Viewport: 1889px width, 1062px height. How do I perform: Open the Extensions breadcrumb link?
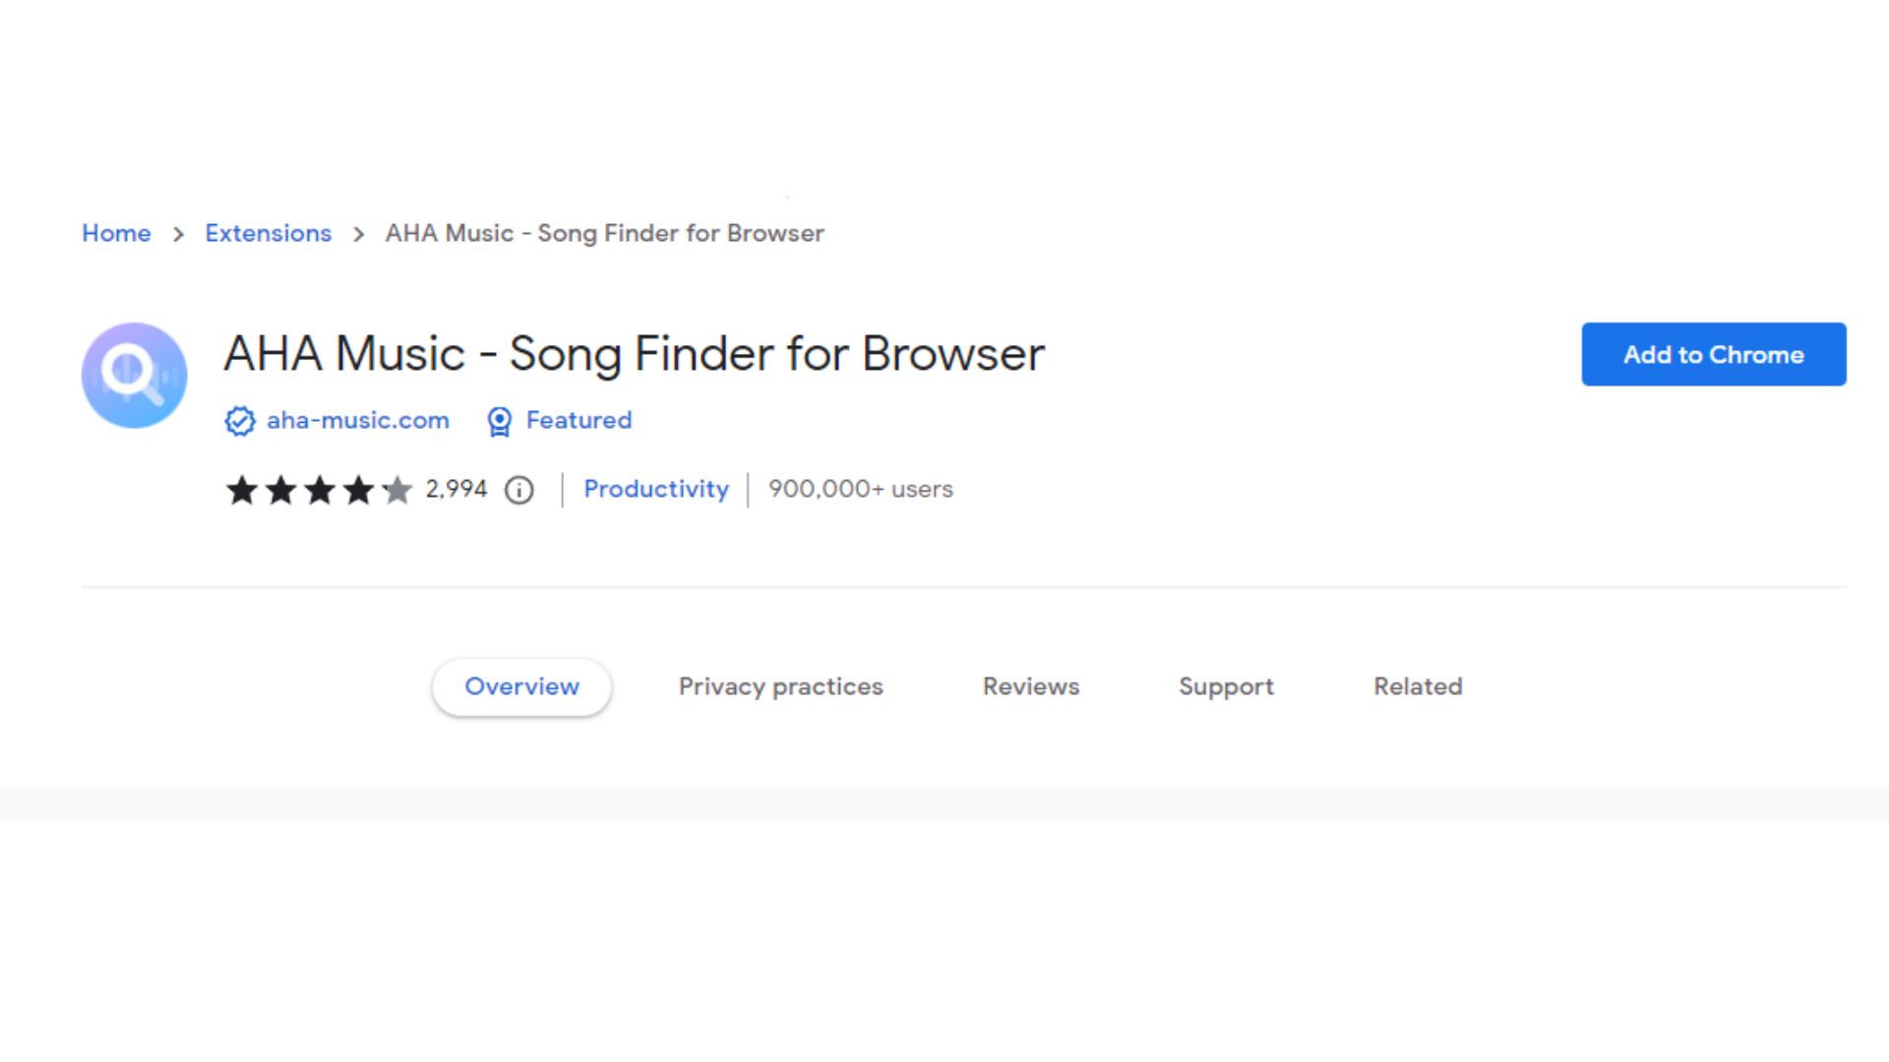[x=268, y=234]
